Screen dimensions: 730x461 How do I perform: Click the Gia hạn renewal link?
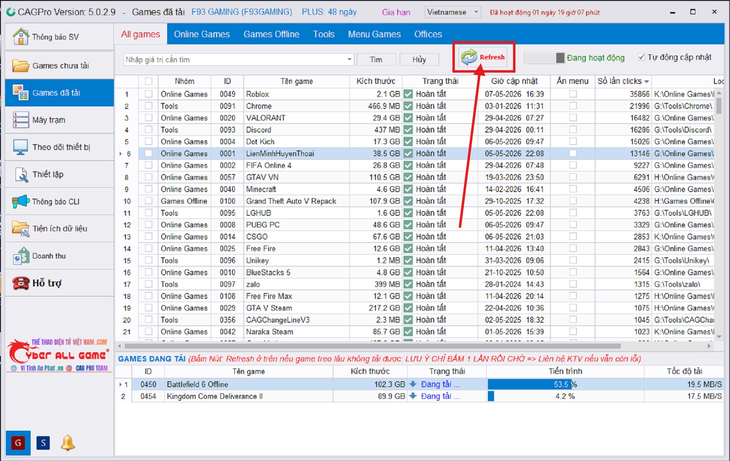pyautogui.click(x=396, y=12)
